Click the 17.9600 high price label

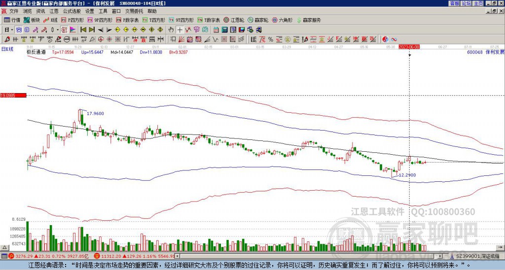pos(95,114)
